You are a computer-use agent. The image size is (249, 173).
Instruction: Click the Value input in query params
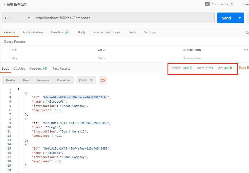coord(139,58)
